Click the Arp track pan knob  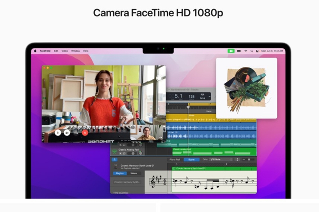(140, 145)
